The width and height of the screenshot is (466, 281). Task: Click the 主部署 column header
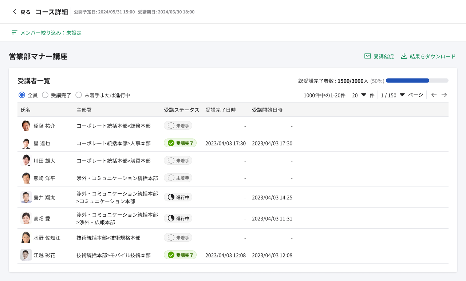click(x=84, y=110)
